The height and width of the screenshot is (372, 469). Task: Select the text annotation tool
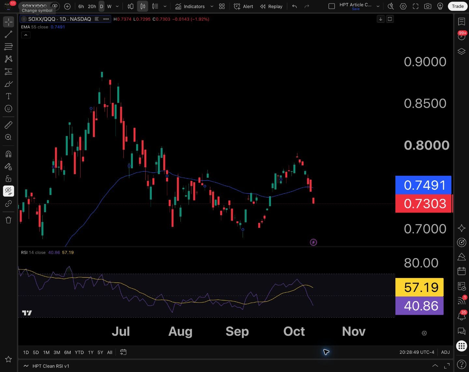tap(8, 96)
